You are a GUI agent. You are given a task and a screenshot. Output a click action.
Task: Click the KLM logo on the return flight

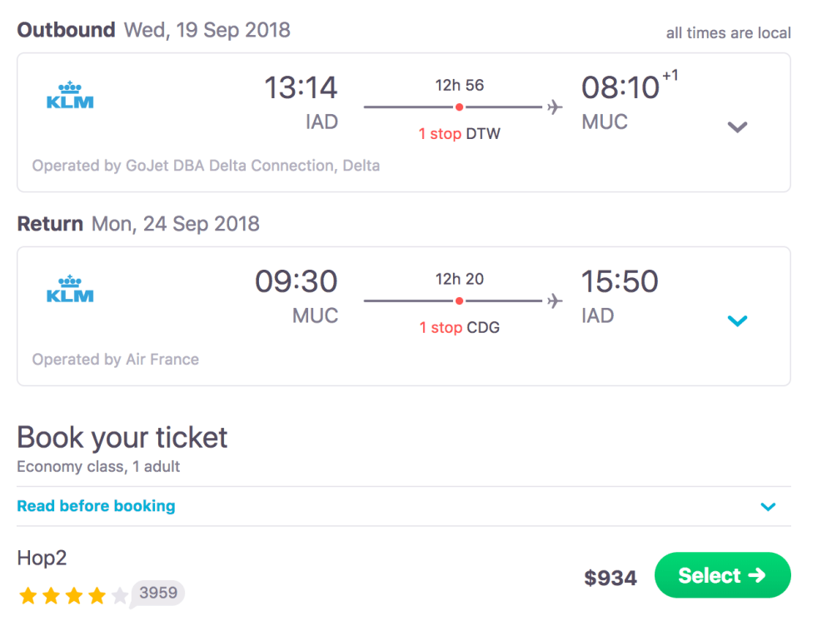pos(70,288)
